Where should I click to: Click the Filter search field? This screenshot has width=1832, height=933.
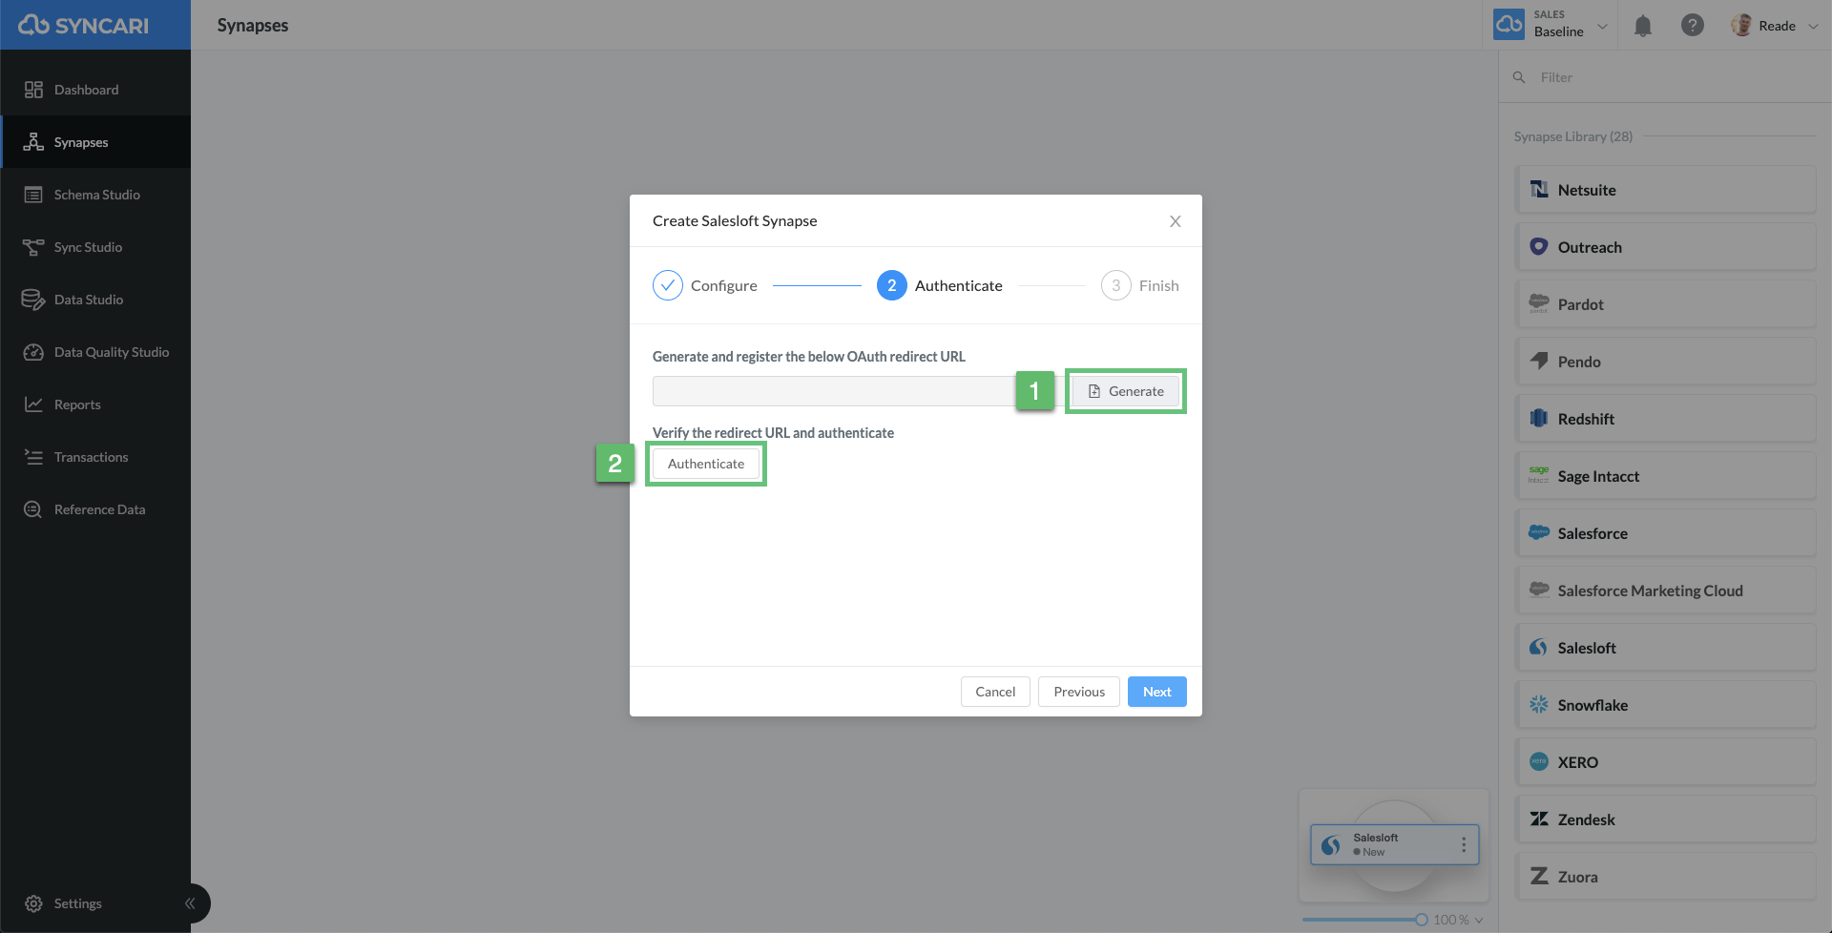point(1665,77)
